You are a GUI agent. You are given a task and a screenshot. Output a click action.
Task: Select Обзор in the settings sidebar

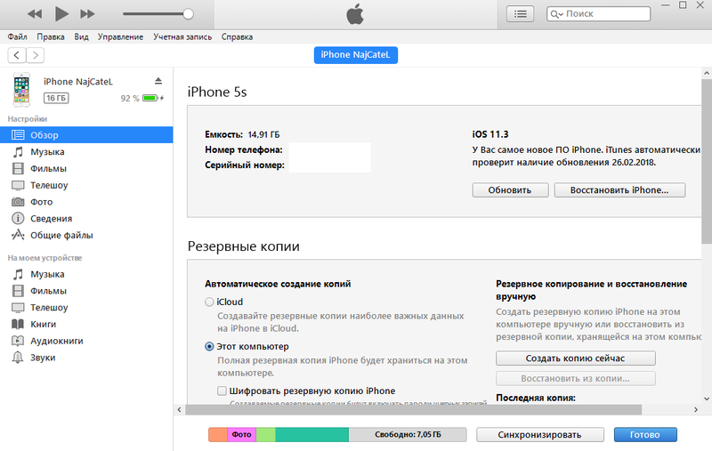click(86, 134)
